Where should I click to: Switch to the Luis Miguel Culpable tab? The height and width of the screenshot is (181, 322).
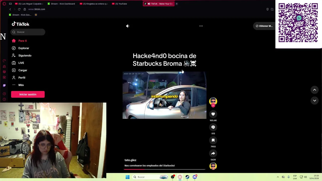click(29, 4)
